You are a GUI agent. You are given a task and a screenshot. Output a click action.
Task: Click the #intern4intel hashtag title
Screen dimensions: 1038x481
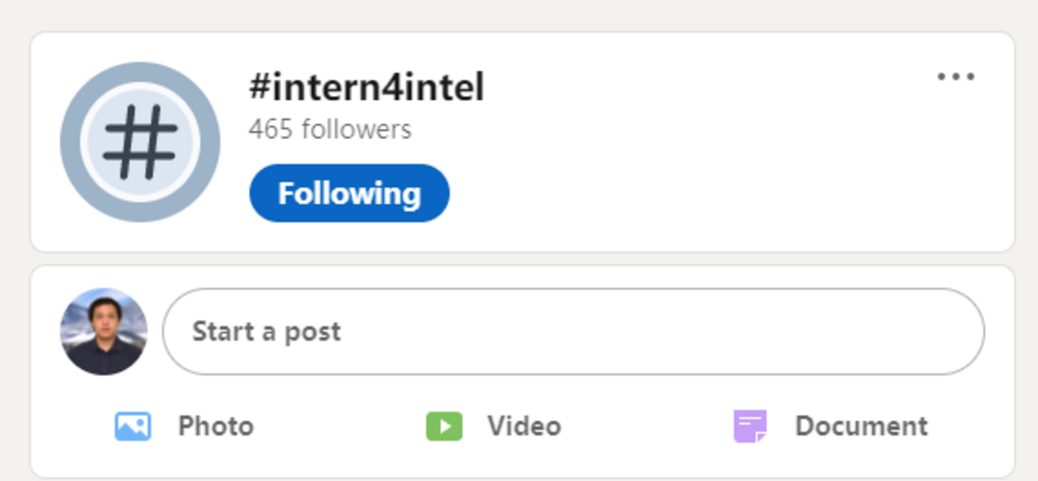[x=366, y=87]
